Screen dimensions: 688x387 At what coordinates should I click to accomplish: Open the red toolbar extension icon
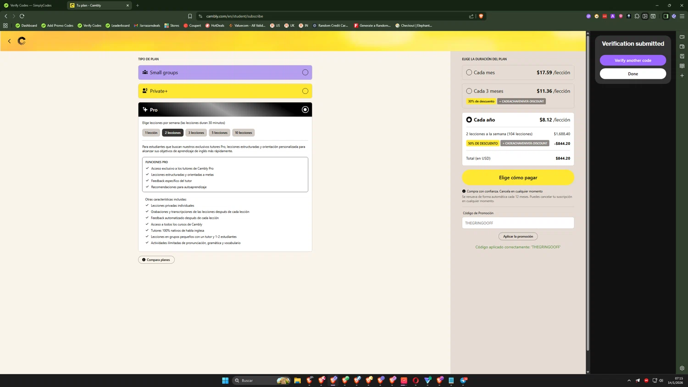point(605,16)
